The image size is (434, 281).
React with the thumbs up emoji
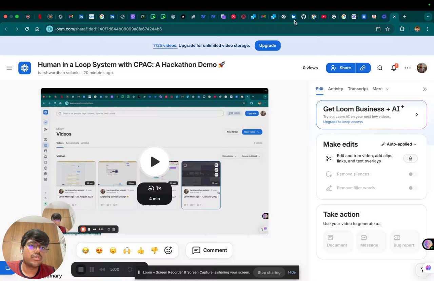pyautogui.click(x=141, y=251)
